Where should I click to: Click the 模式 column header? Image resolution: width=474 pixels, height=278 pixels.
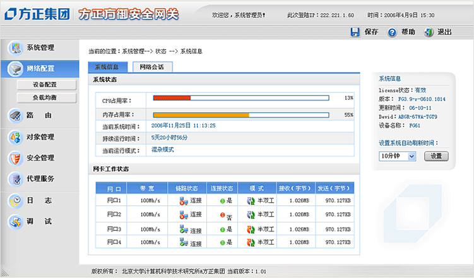(x=257, y=188)
